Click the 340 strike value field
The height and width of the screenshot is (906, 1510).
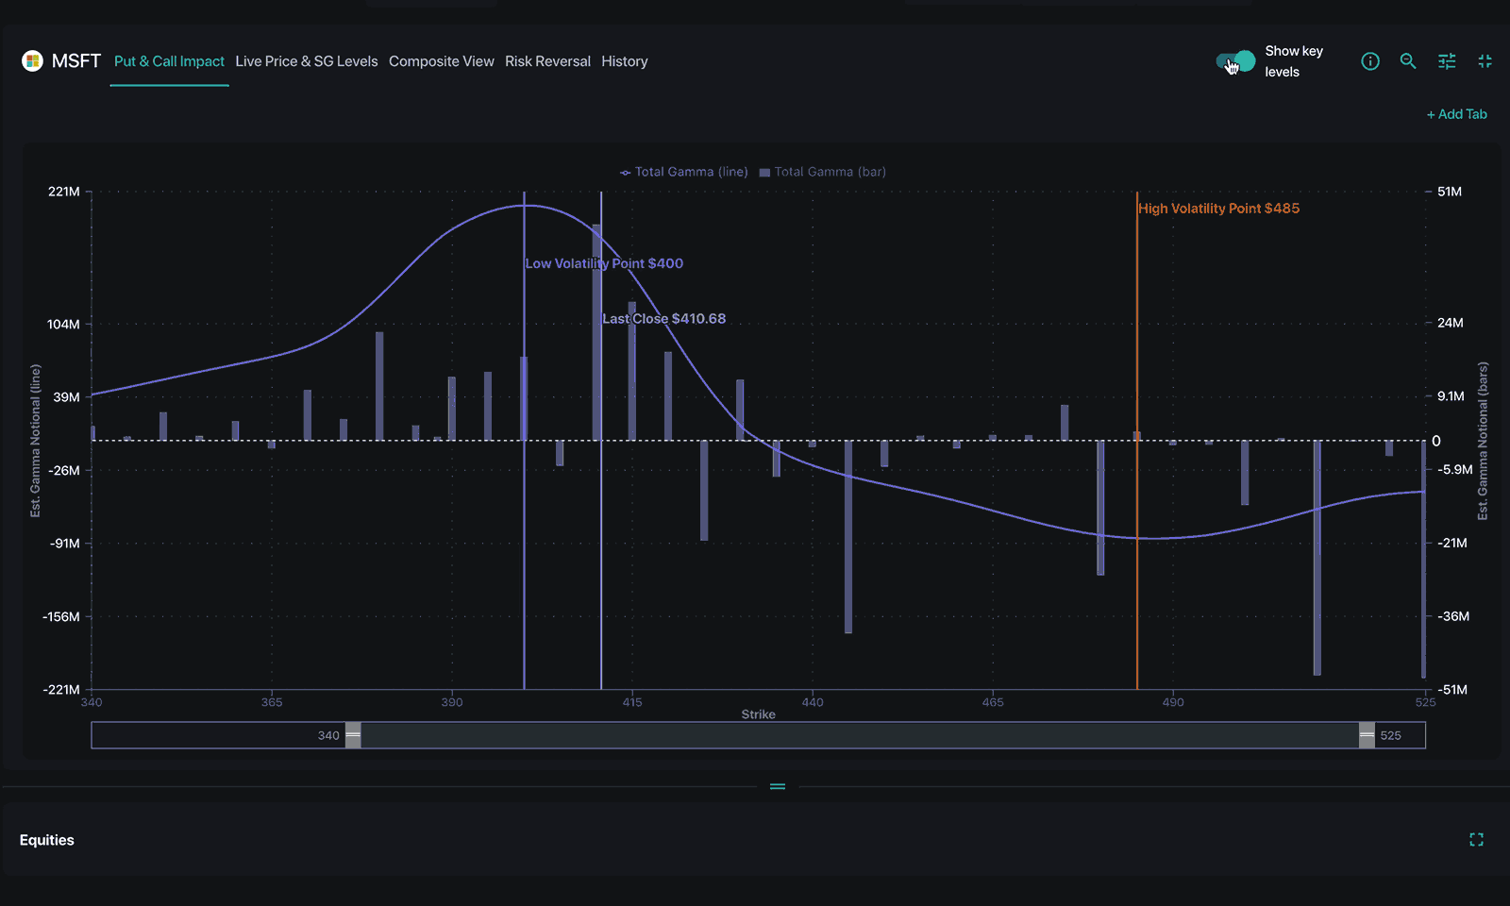(328, 735)
